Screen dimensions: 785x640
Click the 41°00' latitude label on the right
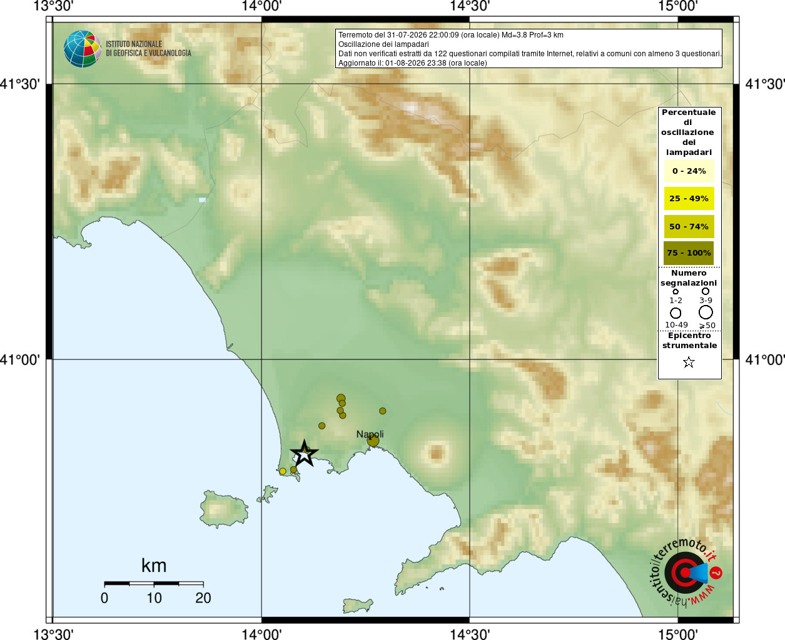pos(765,360)
